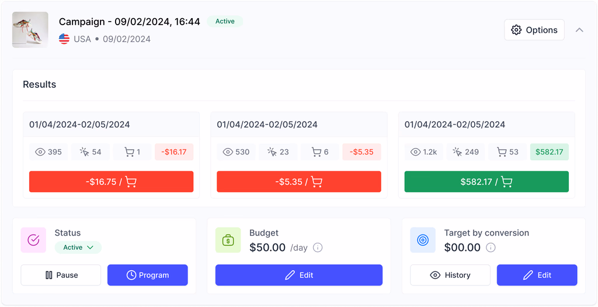Edit the daily budget
This screenshot has height=307, width=598.
click(298, 275)
